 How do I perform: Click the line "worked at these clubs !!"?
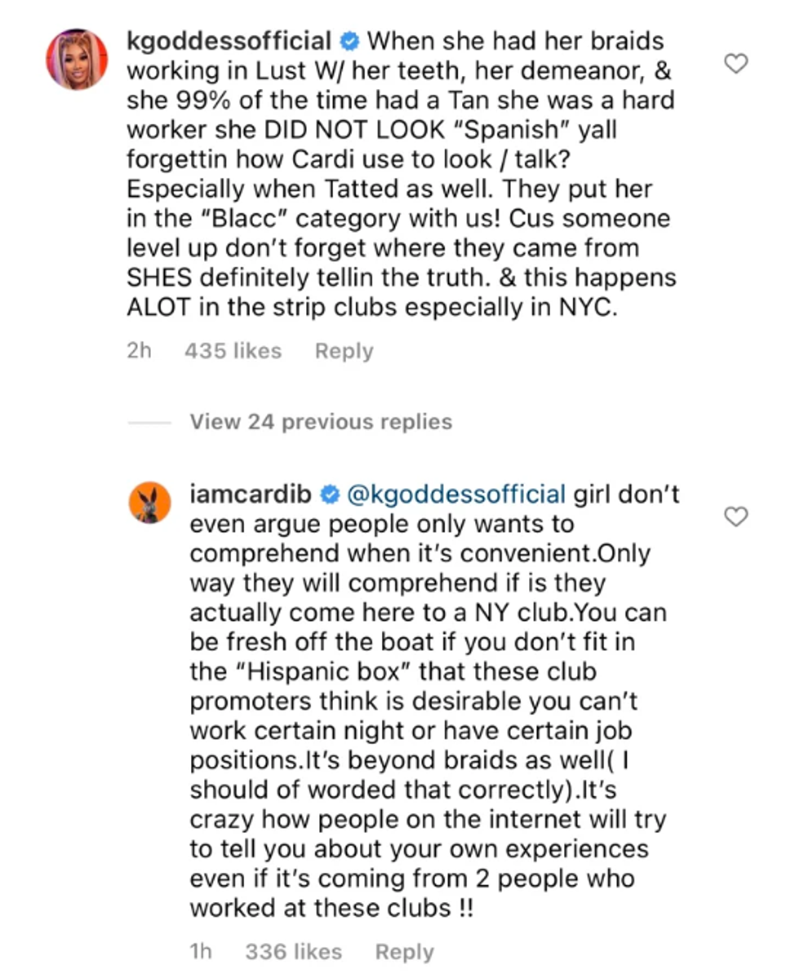coord(331,908)
